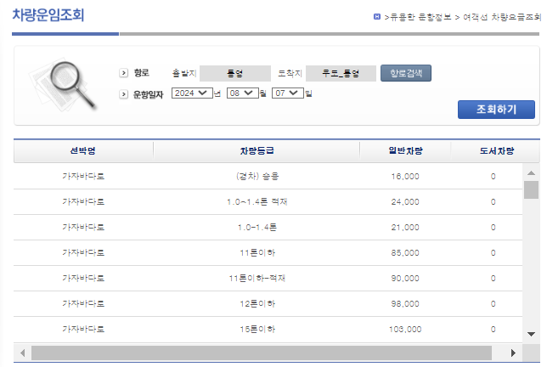Screen dimensions: 547x367
Task: Click the vertical scrollbar thumb
Action: point(531,189)
